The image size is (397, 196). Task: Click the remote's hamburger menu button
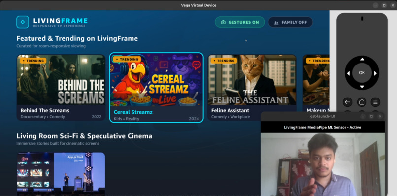tap(375, 102)
